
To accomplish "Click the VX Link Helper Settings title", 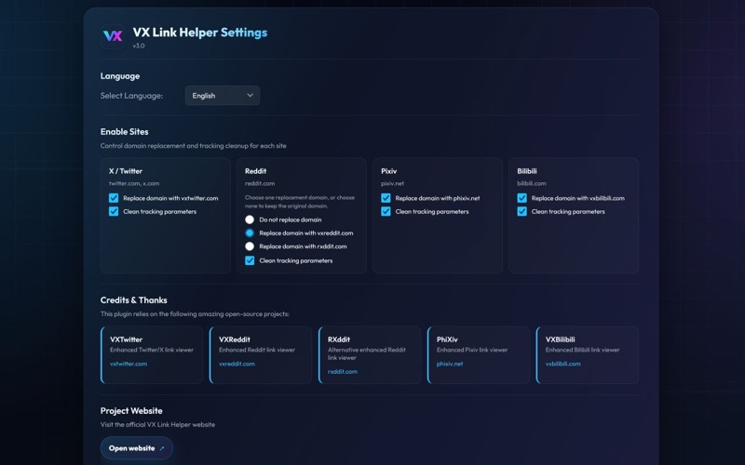I will coord(200,33).
